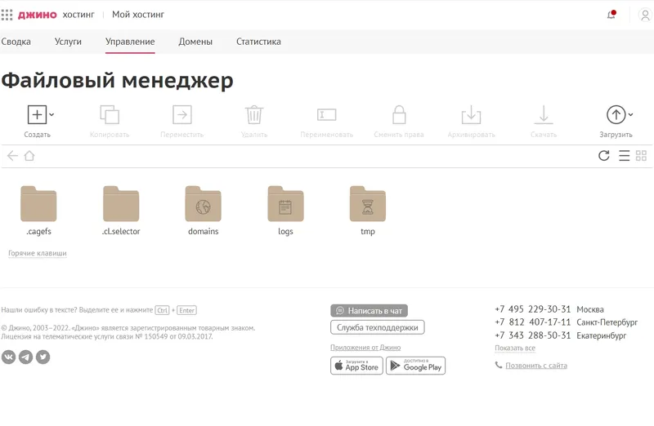Click the Скачать download icon
This screenshot has width=654, height=426.
pos(544,114)
